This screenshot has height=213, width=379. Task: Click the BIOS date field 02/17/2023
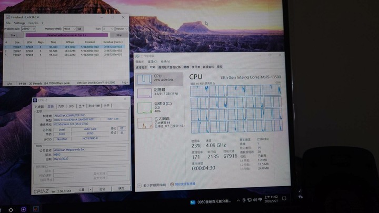click(x=90, y=159)
